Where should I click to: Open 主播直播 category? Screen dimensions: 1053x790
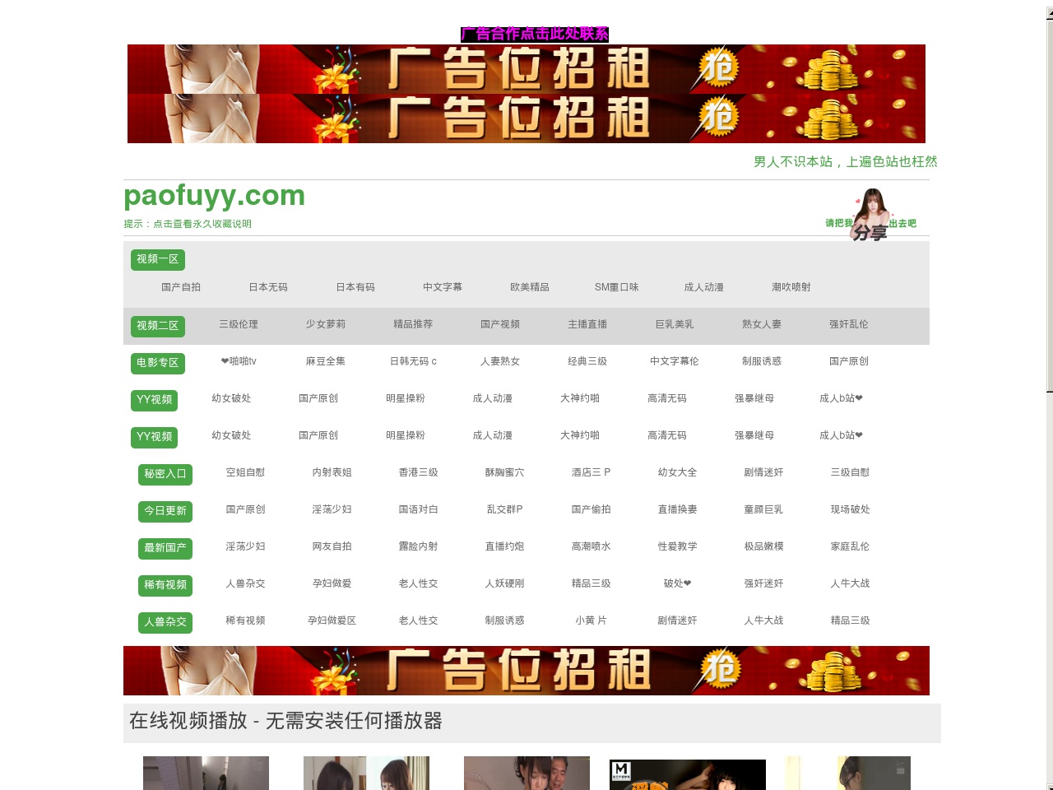(587, 324)
